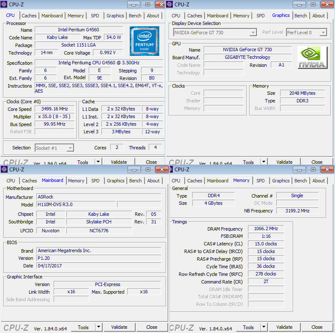Click Validate button in Mainboard window
Viewport: 335px width, 333px height.
click(x=119, y=327)
